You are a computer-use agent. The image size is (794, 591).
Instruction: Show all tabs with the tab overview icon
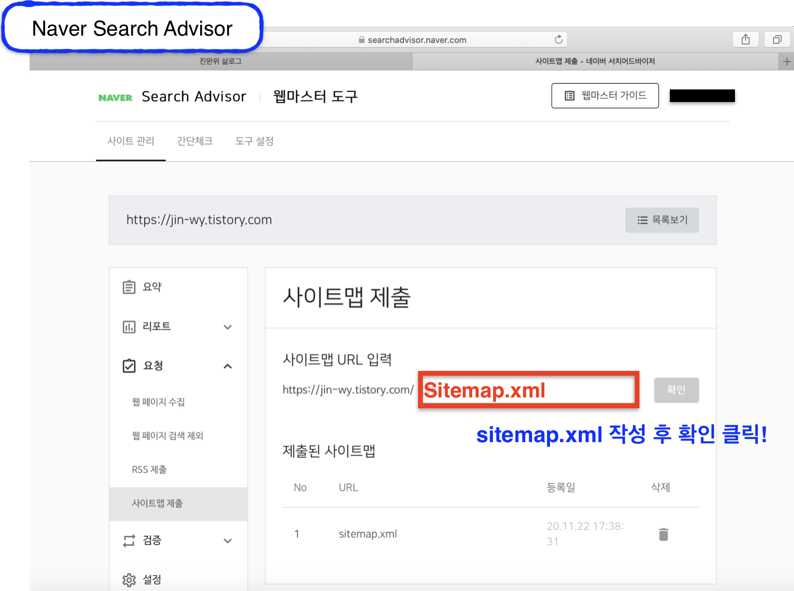point(777,40)
